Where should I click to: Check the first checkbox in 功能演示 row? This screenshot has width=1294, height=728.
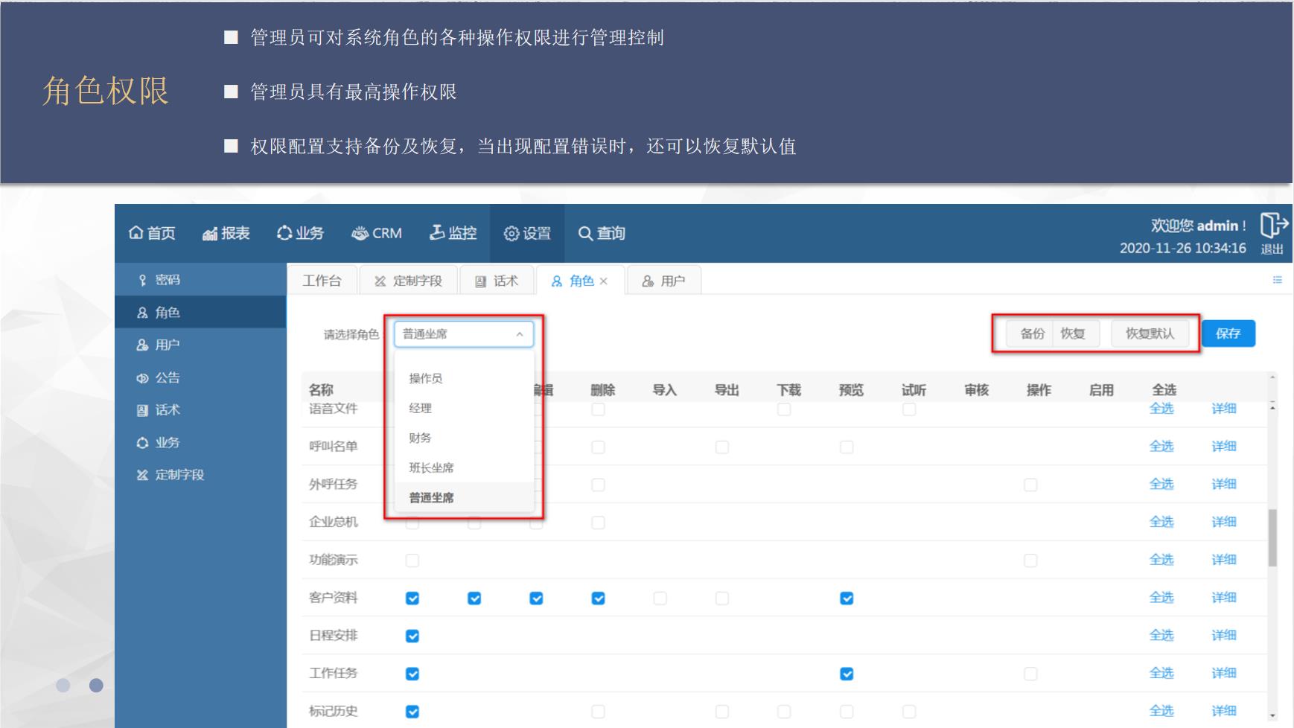[412, 561]
